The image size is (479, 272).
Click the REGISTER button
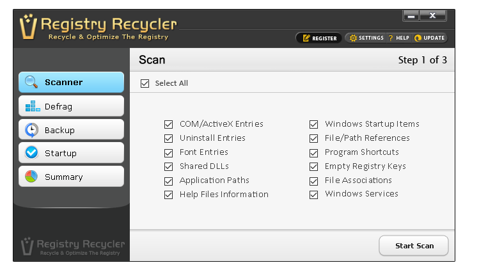319,38
